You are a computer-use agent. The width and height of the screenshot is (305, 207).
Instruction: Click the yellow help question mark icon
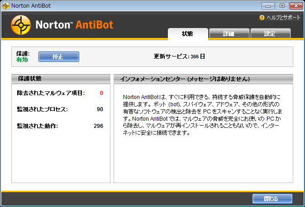262,18
